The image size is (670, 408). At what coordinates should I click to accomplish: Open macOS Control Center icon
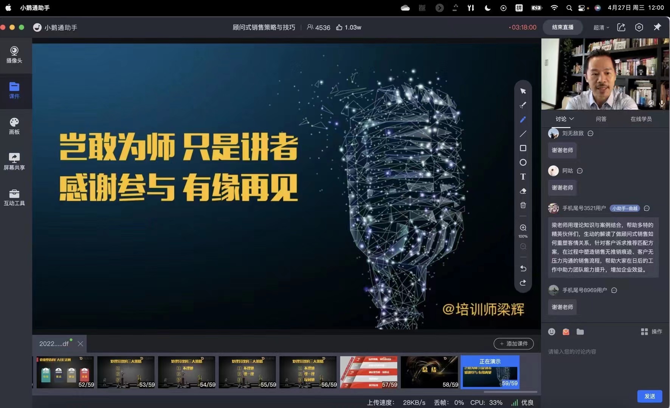point(582,8)
